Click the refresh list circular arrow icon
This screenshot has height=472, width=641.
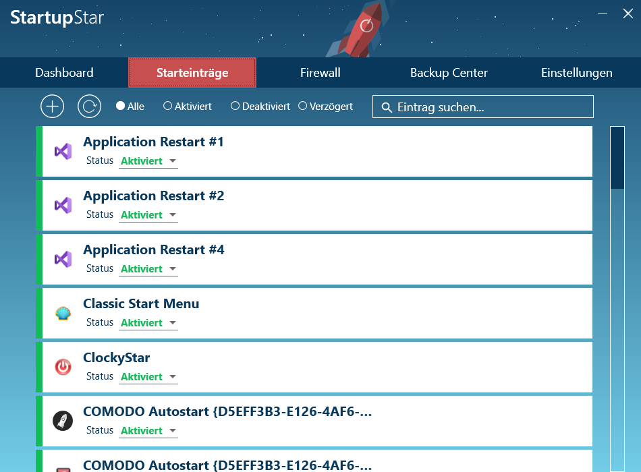(89, 107)
